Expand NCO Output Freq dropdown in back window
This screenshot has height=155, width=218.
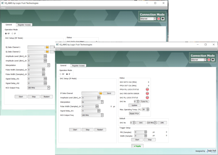coord(49,88)
